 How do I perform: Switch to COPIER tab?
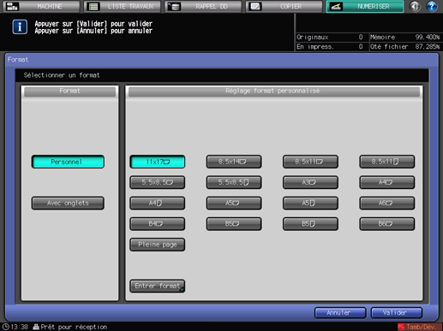pyautogui.click(x=284, y=6)
